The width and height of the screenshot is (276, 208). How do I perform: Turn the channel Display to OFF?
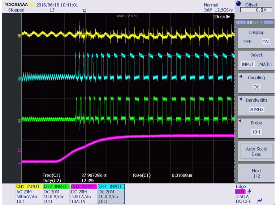pos(247,42)
